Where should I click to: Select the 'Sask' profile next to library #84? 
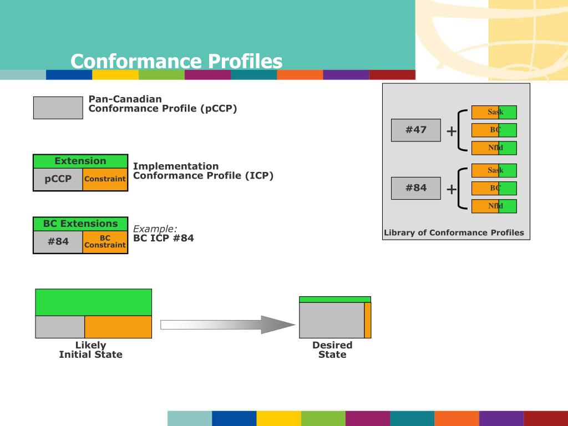pos(494,171)
